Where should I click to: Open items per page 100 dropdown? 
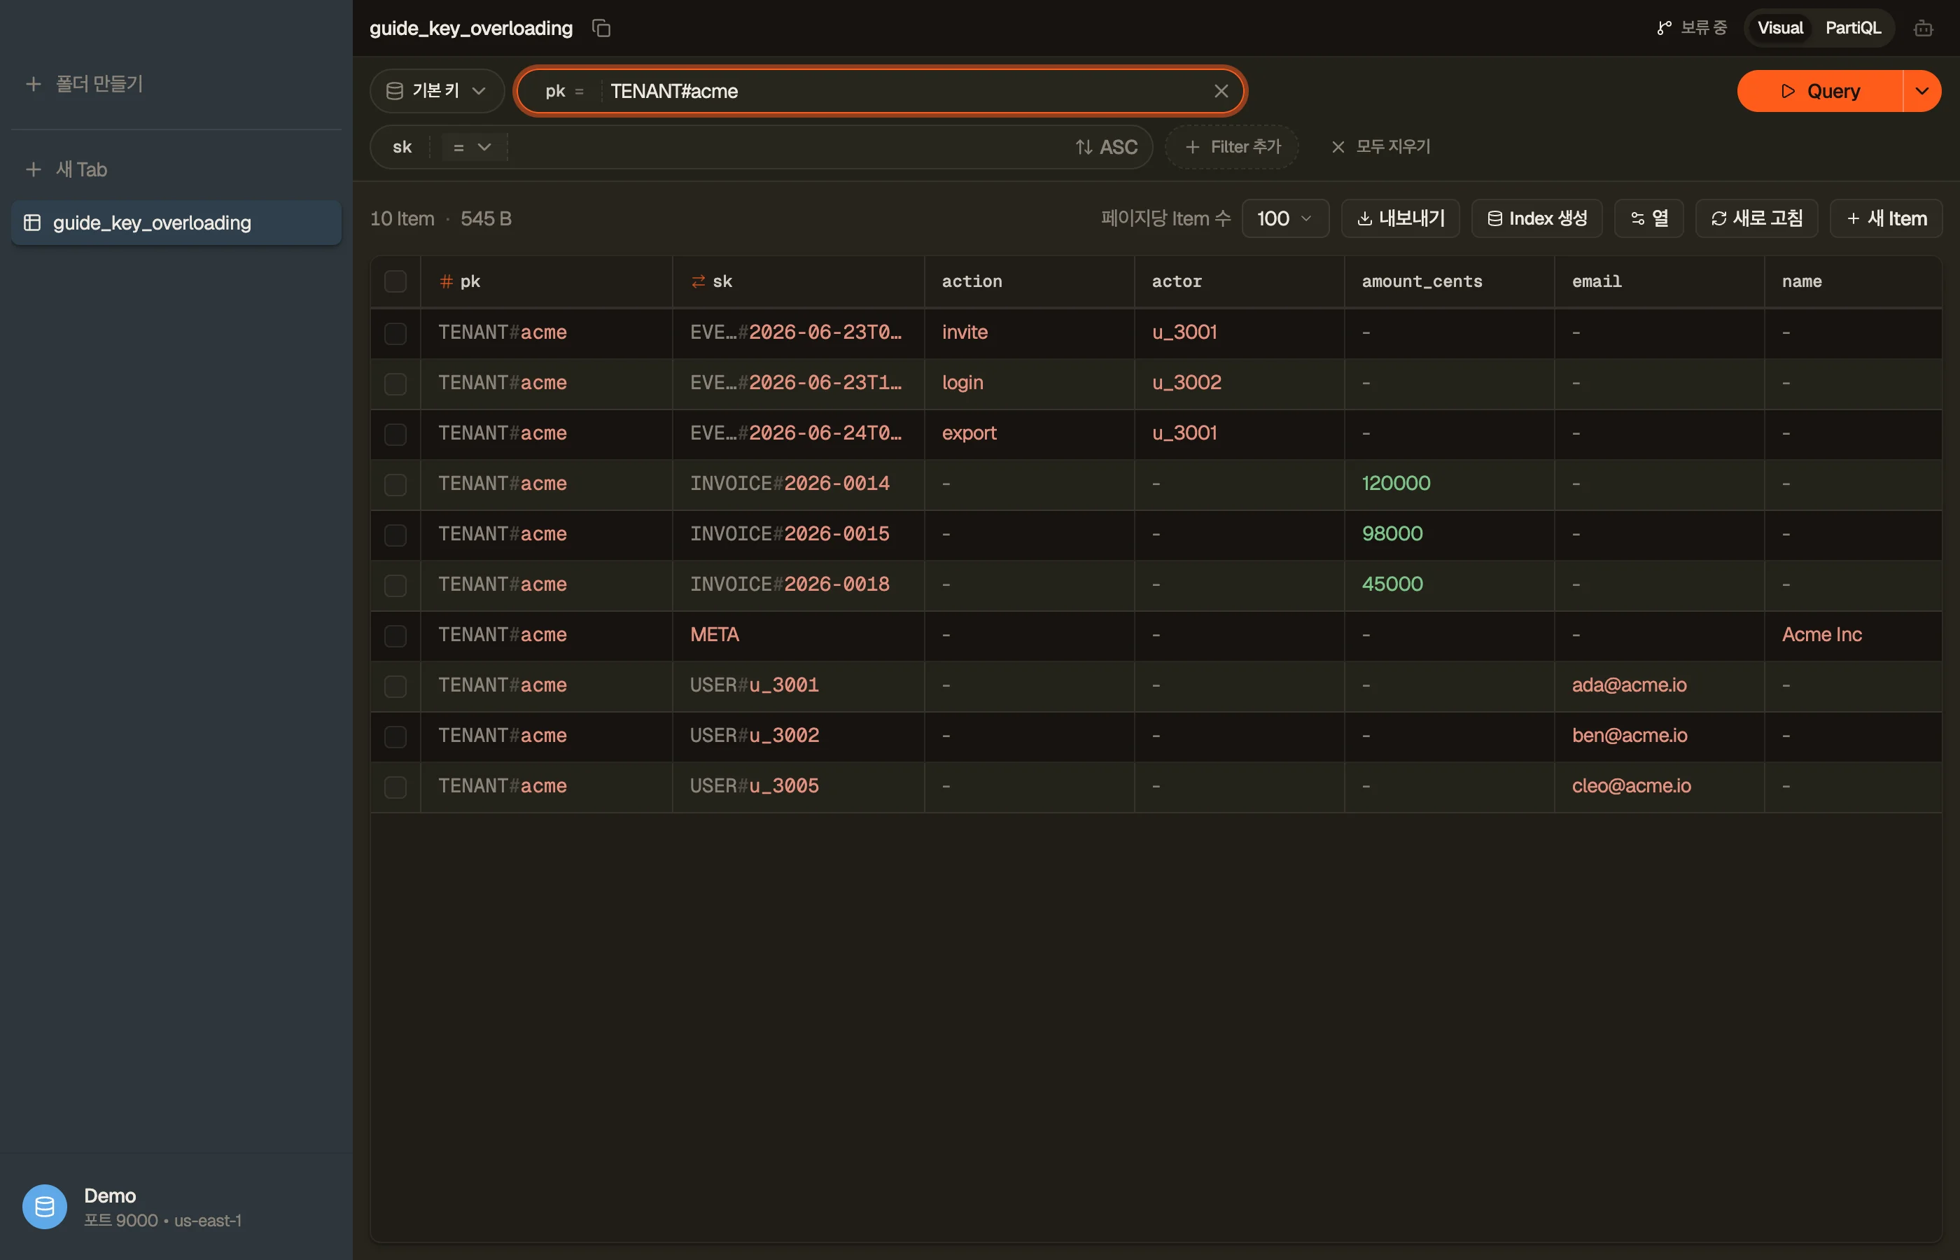pyautogui.click(x=1284, y=218)
